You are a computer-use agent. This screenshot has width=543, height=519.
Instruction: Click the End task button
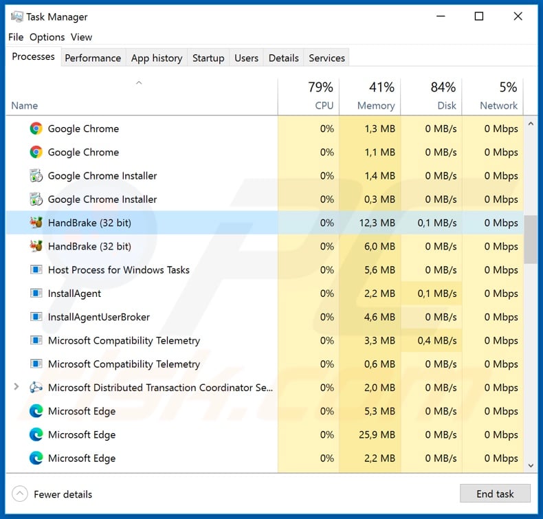coord(495,494)
